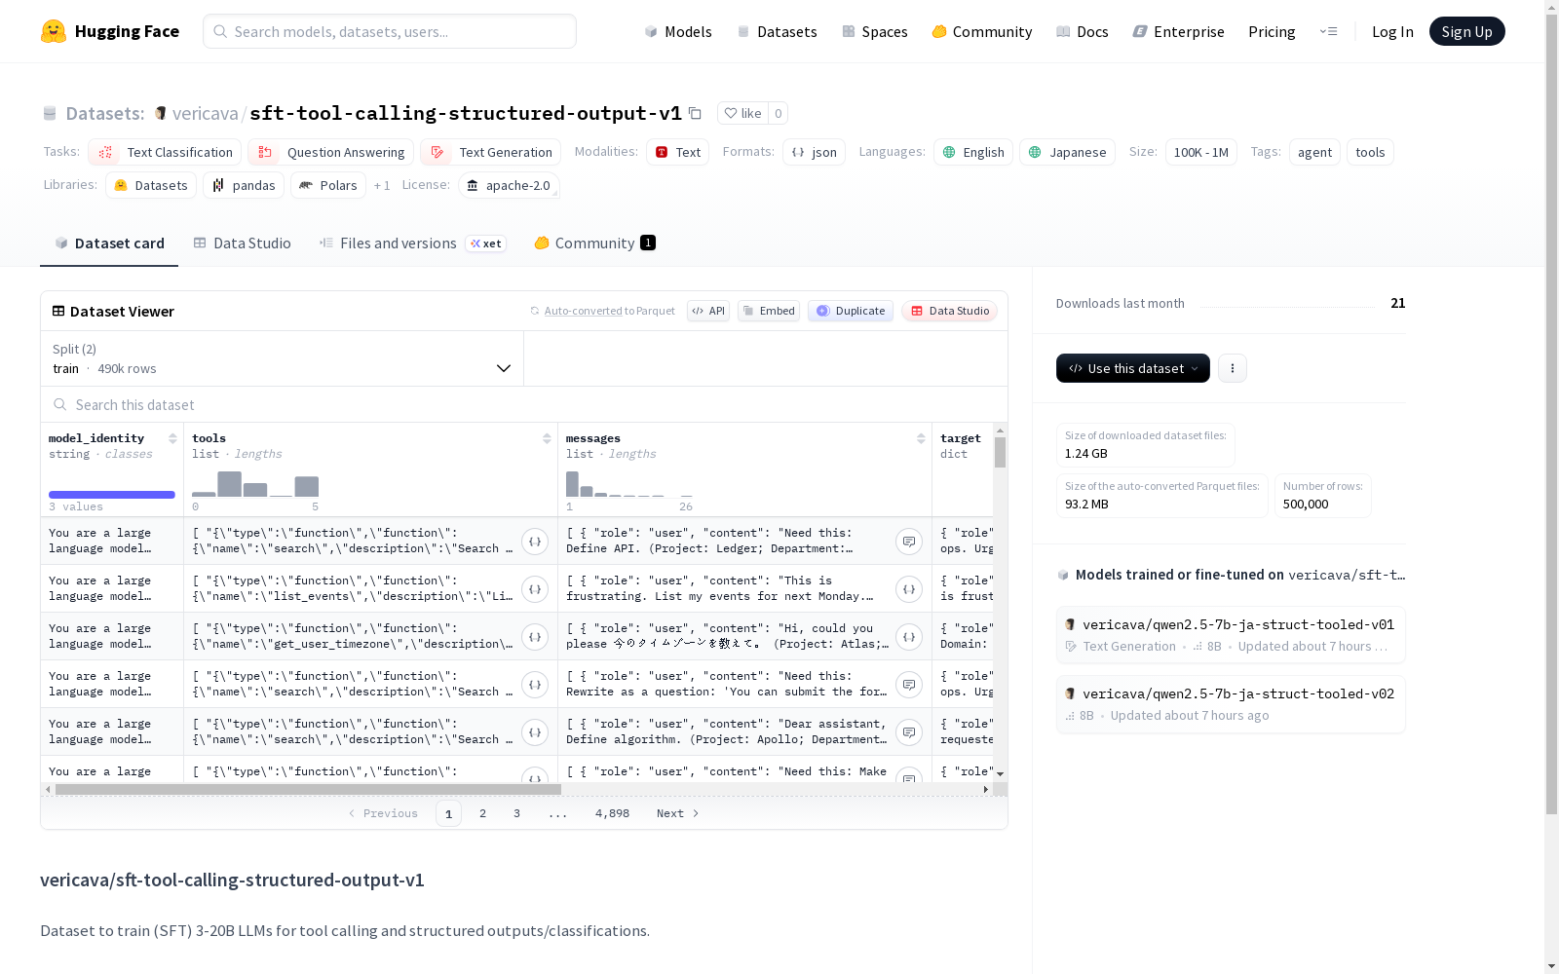Expand the Use this dataset dropdown
The width and height of the screenshot is (1559, 974).
click(x=1133, y=368)
